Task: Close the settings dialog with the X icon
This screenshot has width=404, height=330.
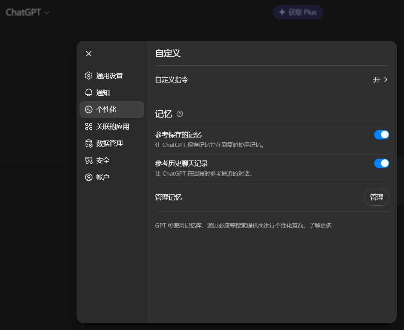Action: [89, 53]
